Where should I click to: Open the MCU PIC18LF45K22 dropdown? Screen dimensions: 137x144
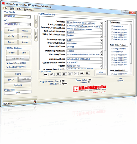click(29, 25)
